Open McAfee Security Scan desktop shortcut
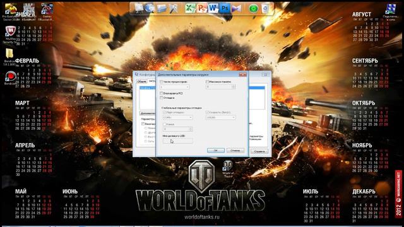Image resolution: width=404 pixels, height=227 pixels. (x=10, y=34)
